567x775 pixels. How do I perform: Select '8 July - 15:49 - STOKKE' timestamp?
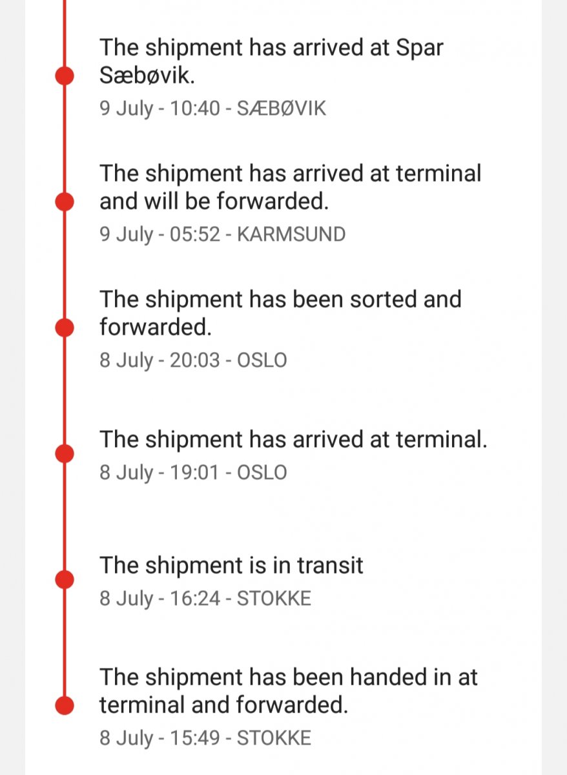point(205,738)
